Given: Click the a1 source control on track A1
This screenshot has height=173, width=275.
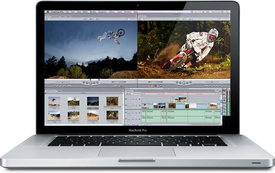Looking at the screenshot, I should 129,113.
